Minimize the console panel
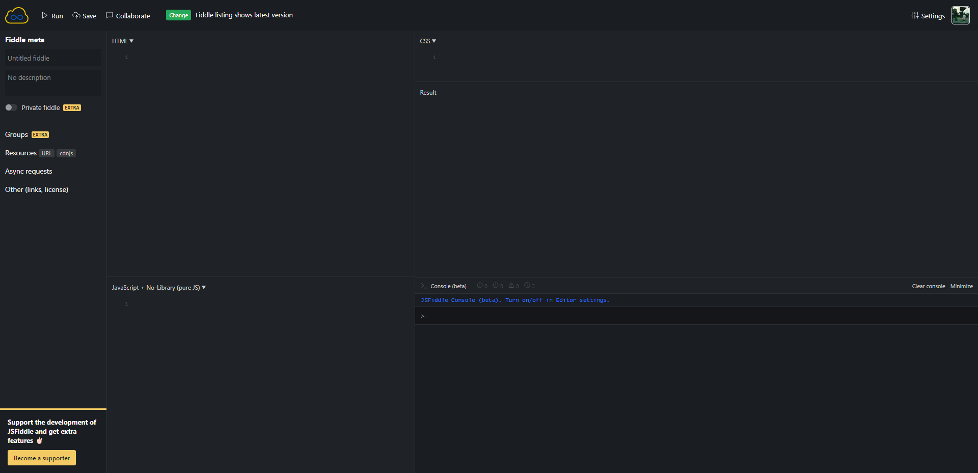Screen dimensions: 978x473 (x=962, y=286)
